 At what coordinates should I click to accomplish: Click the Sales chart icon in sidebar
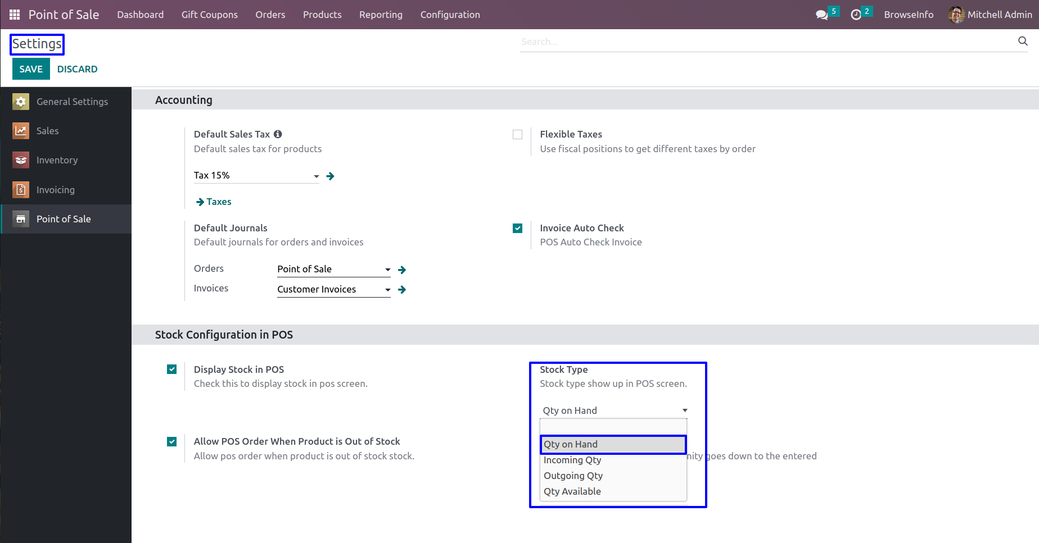(21, 131)
